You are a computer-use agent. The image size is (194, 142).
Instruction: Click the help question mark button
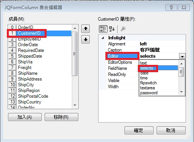click(x=171, y=8)
